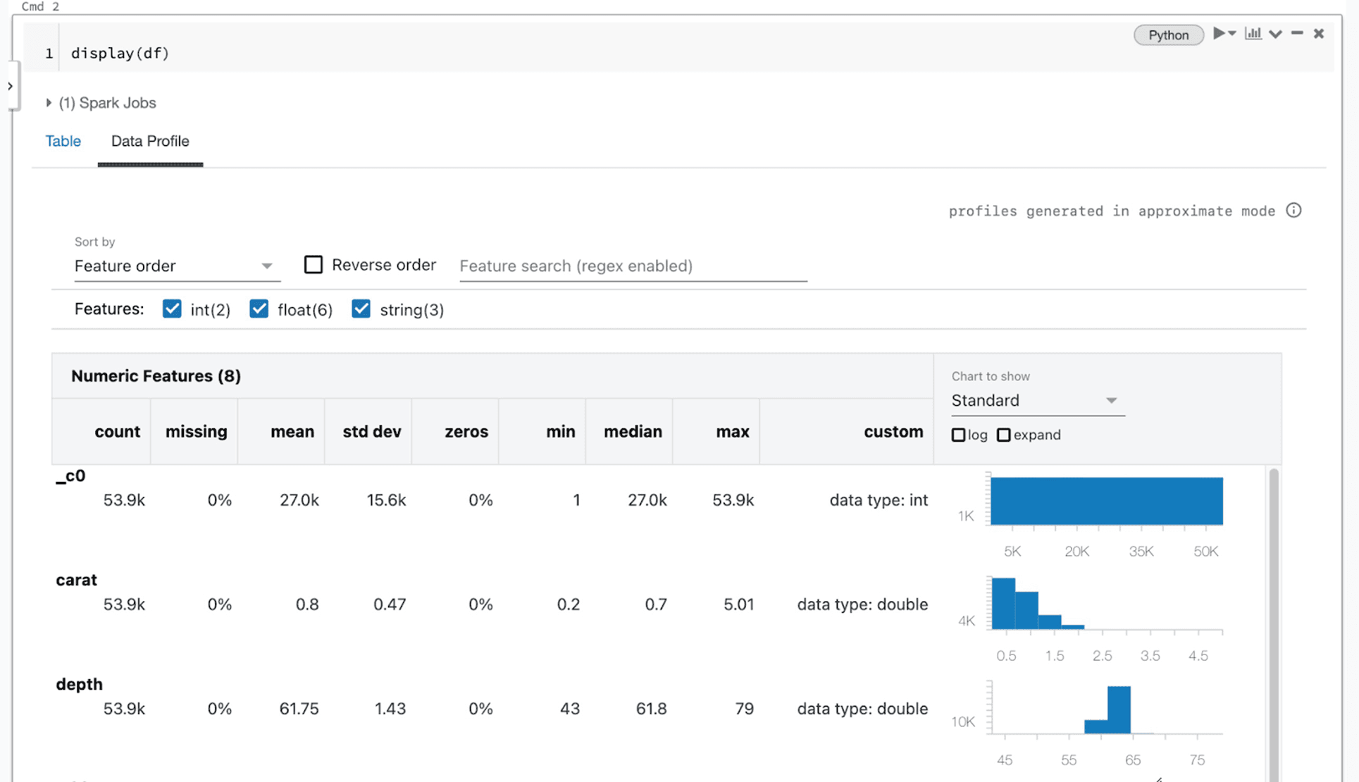Toggle the log scale checkbox
The height and width of the screenshot is (782, 1359).
(x=958, y=435)
